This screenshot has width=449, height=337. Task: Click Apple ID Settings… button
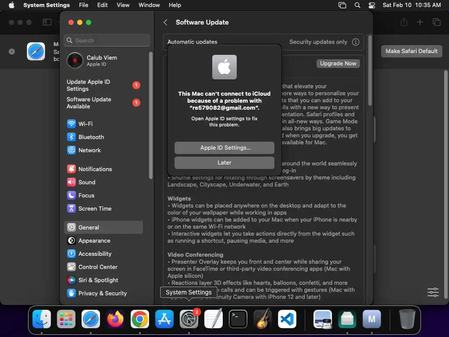224,147
